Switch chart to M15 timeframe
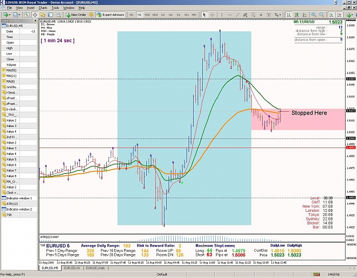Image resolution: width=357 pixels, height=278 pixels. coord(147,15)
